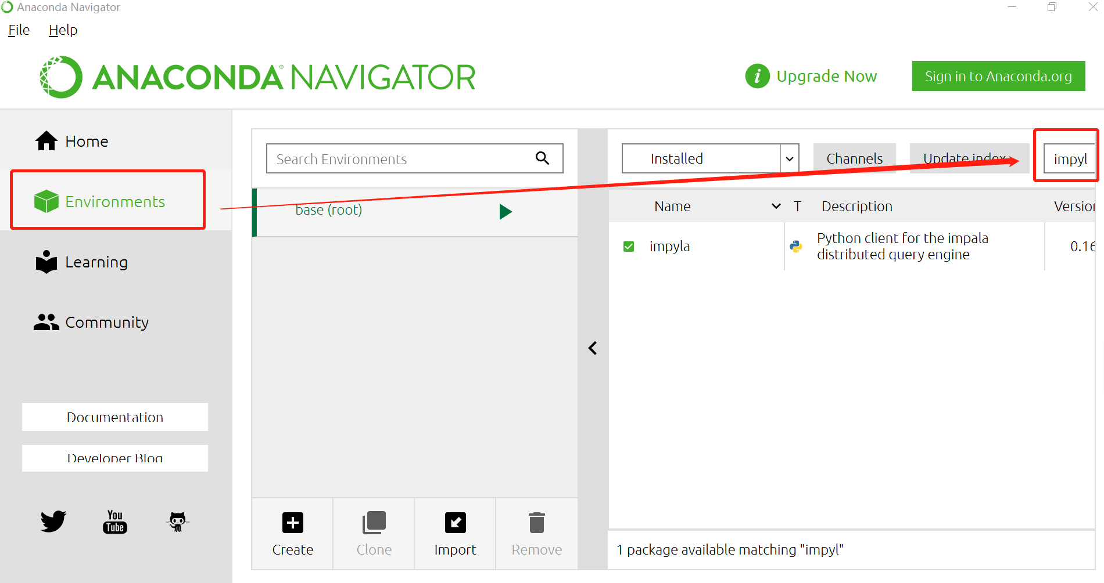Screen dimensions: 1104x583
Task: Click the impyla package name
Action: [x=669, y=247]
